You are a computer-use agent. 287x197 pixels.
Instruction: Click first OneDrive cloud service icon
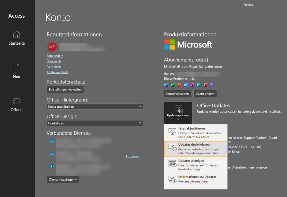click(x=52, y=141)
